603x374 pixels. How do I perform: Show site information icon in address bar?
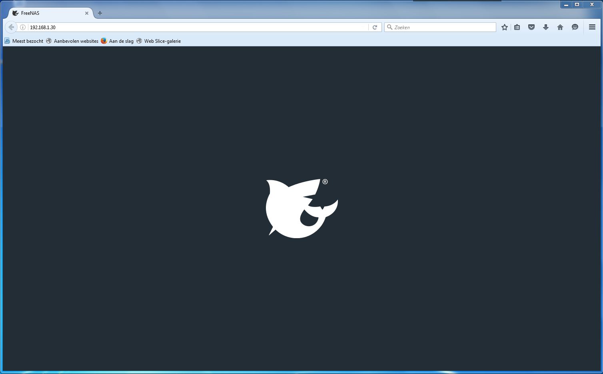(23, 27)
